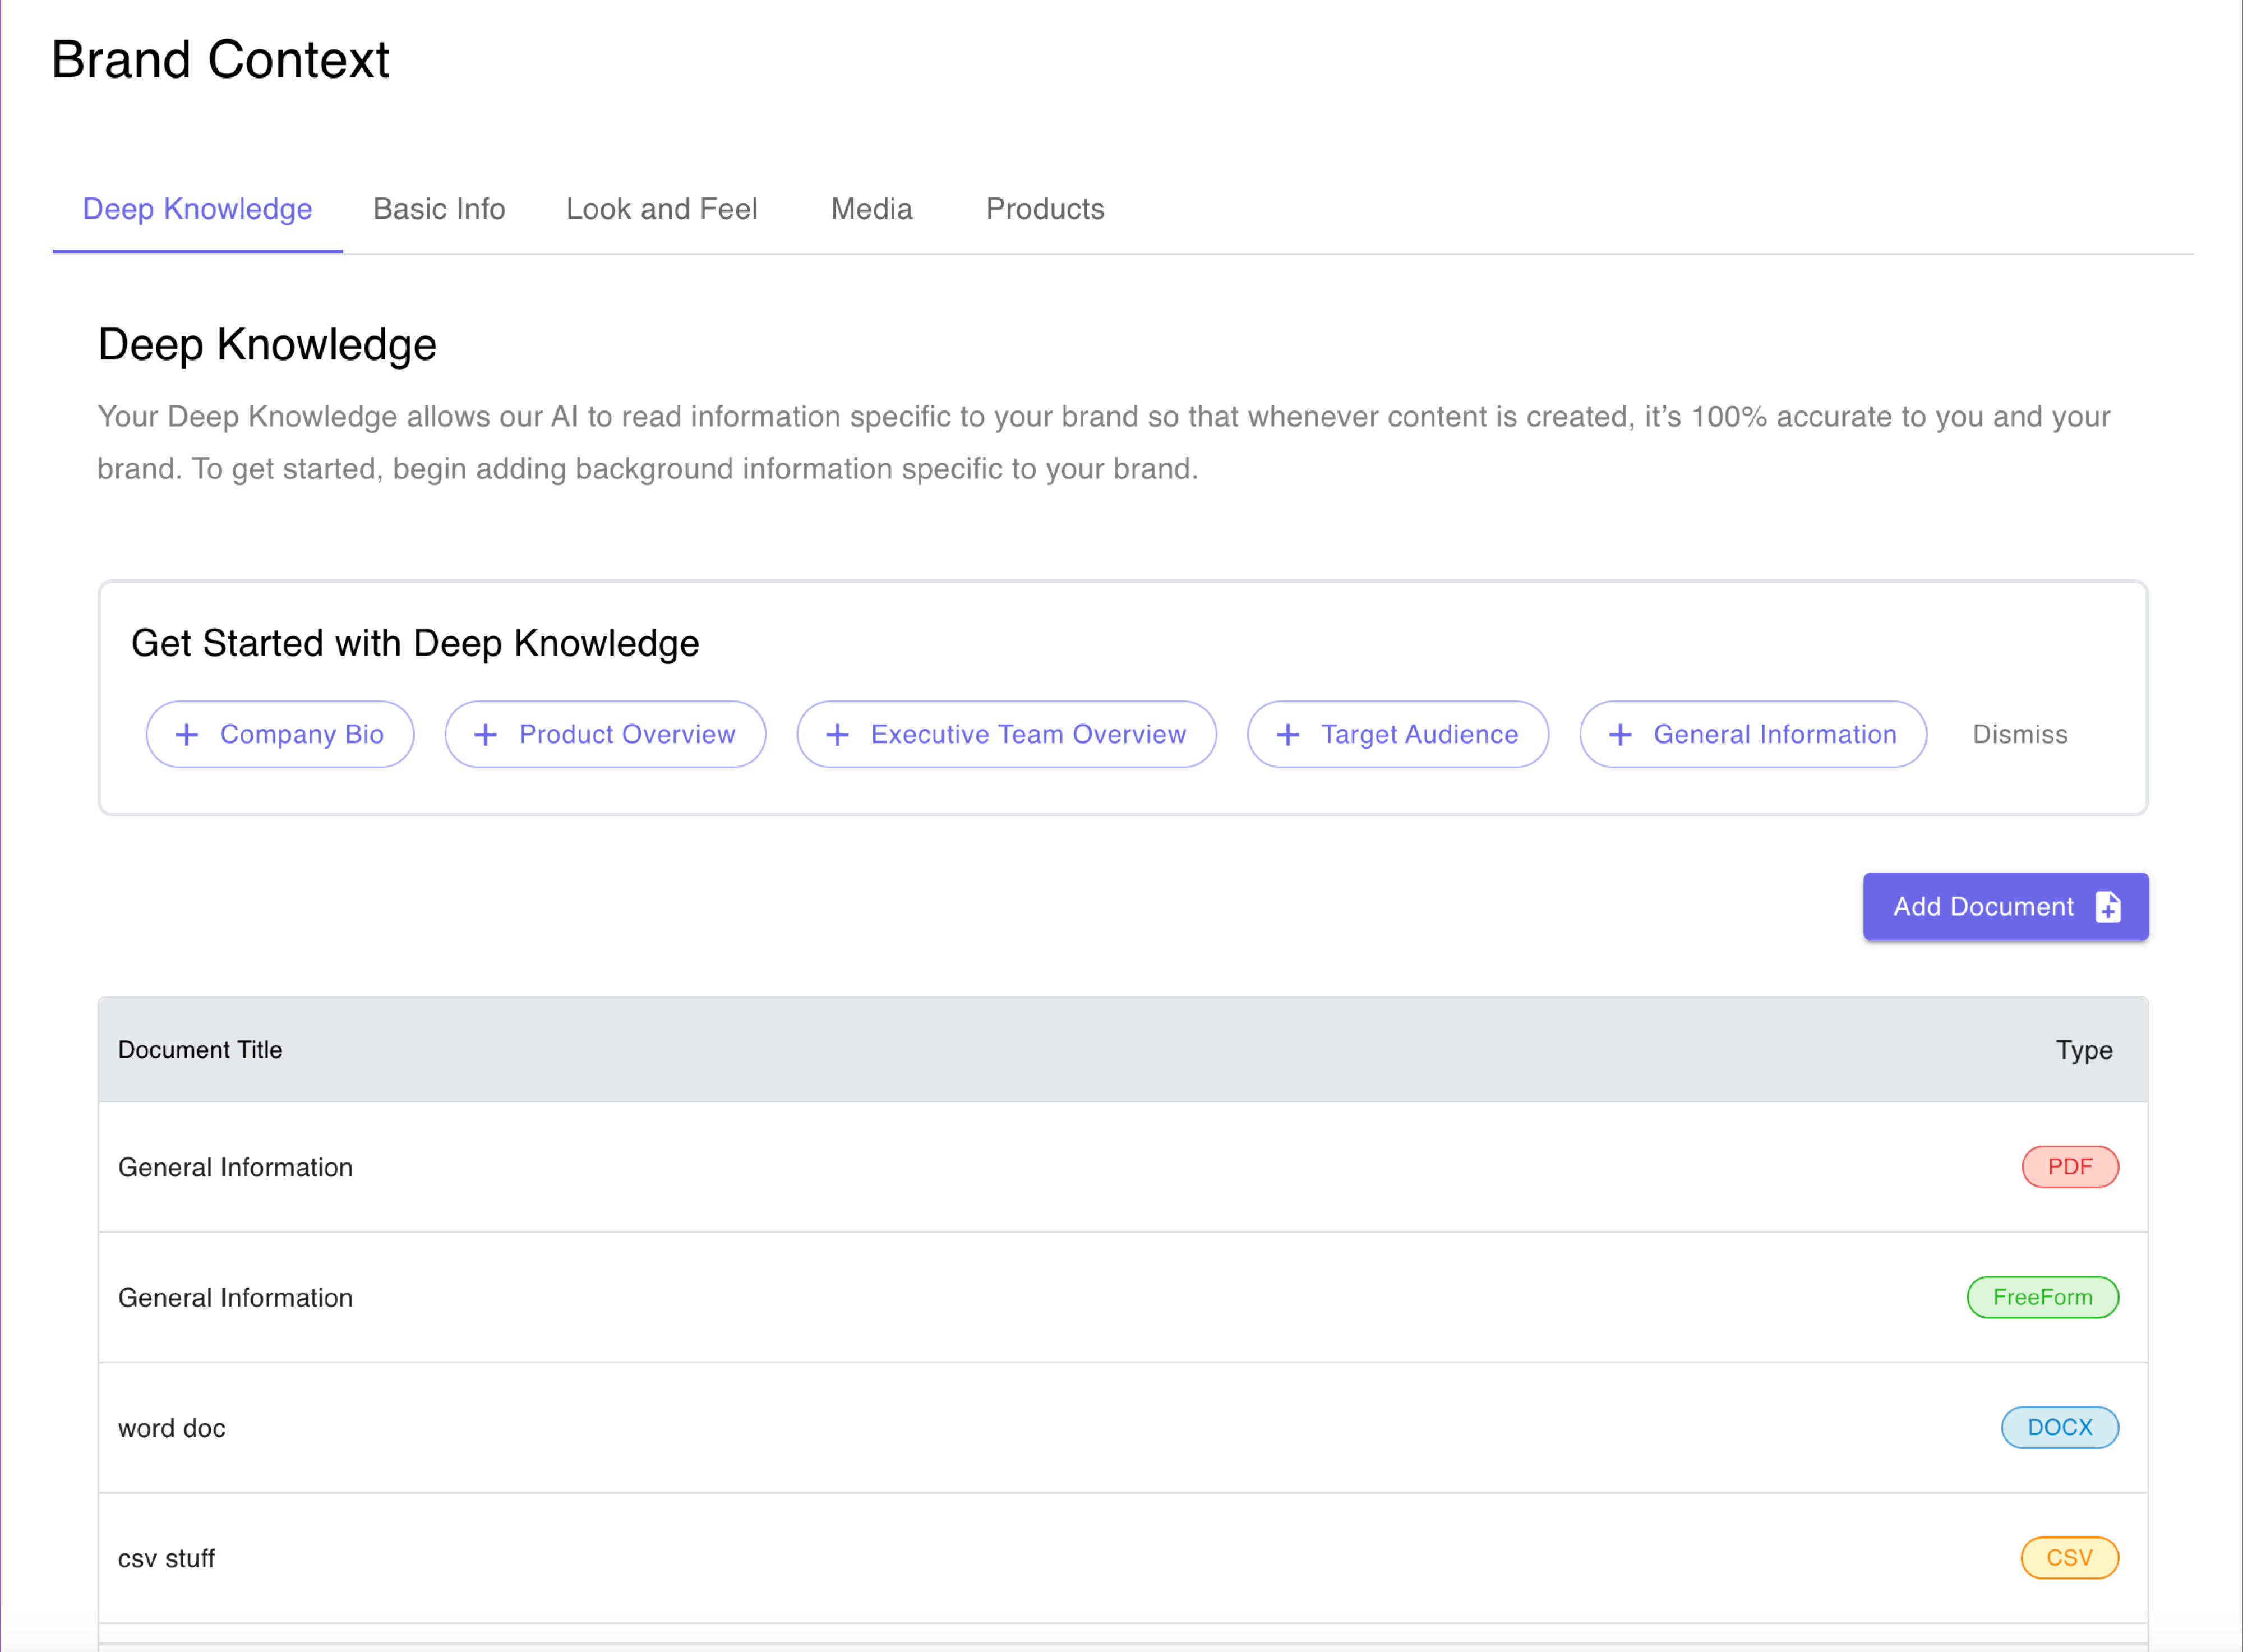Click the FreeForm type badge

click(x=2041, y=1297)
